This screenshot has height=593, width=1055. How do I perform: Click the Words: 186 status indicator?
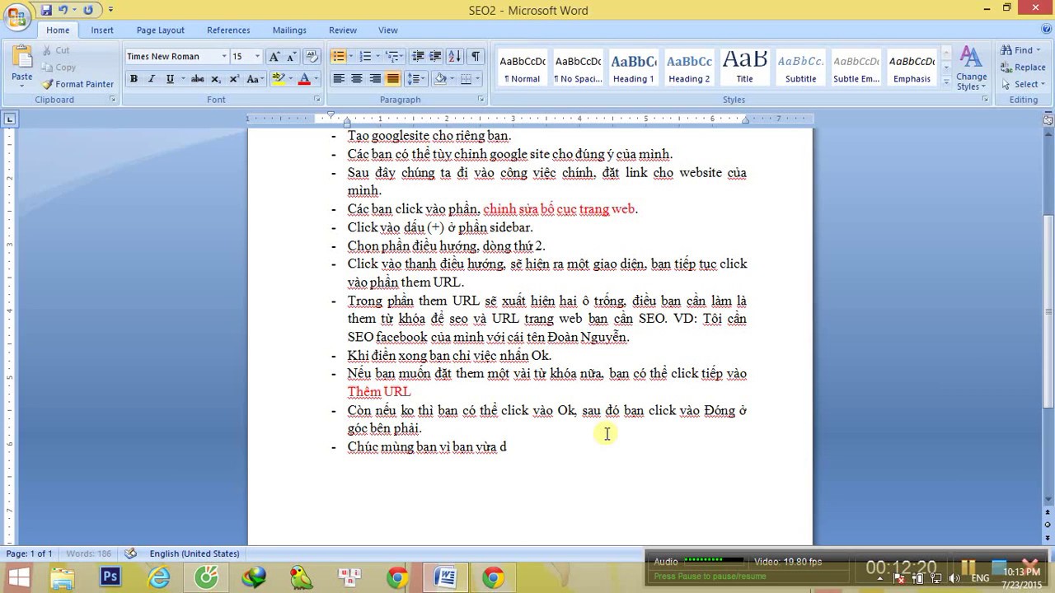tap(88, 553)
